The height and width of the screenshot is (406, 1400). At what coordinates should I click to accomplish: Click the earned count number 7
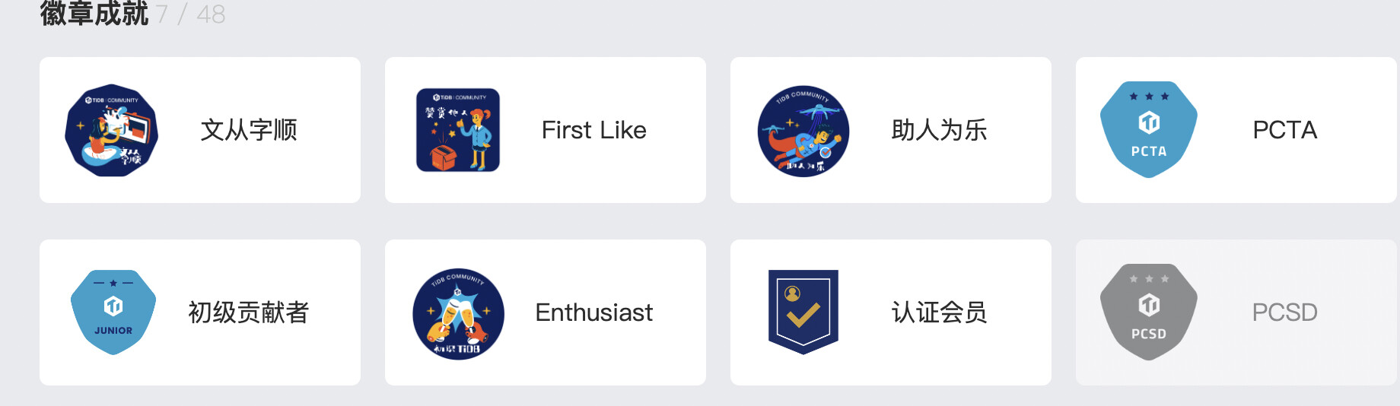click(x=162, y=14)
